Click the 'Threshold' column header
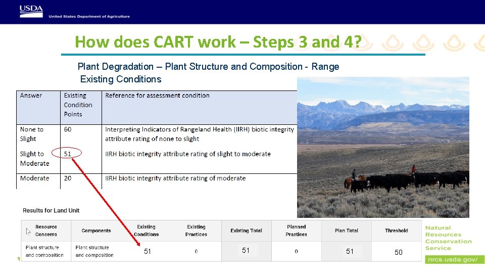This screenshot has width=485, height=273. click(397, 231)
